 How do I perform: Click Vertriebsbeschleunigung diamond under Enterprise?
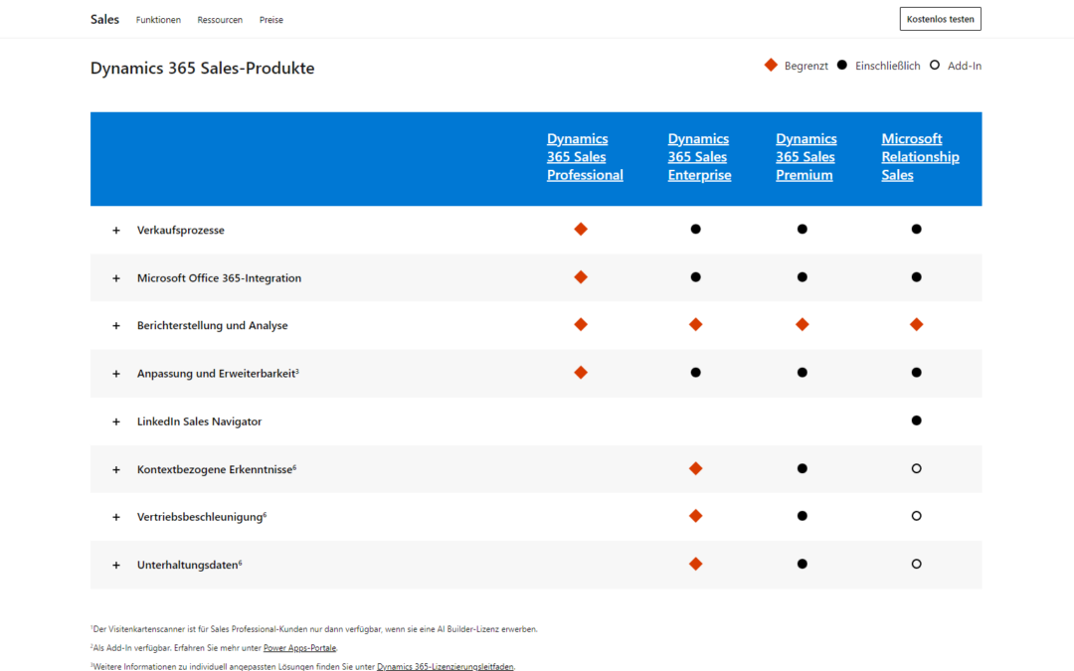(x=695, y=516)
